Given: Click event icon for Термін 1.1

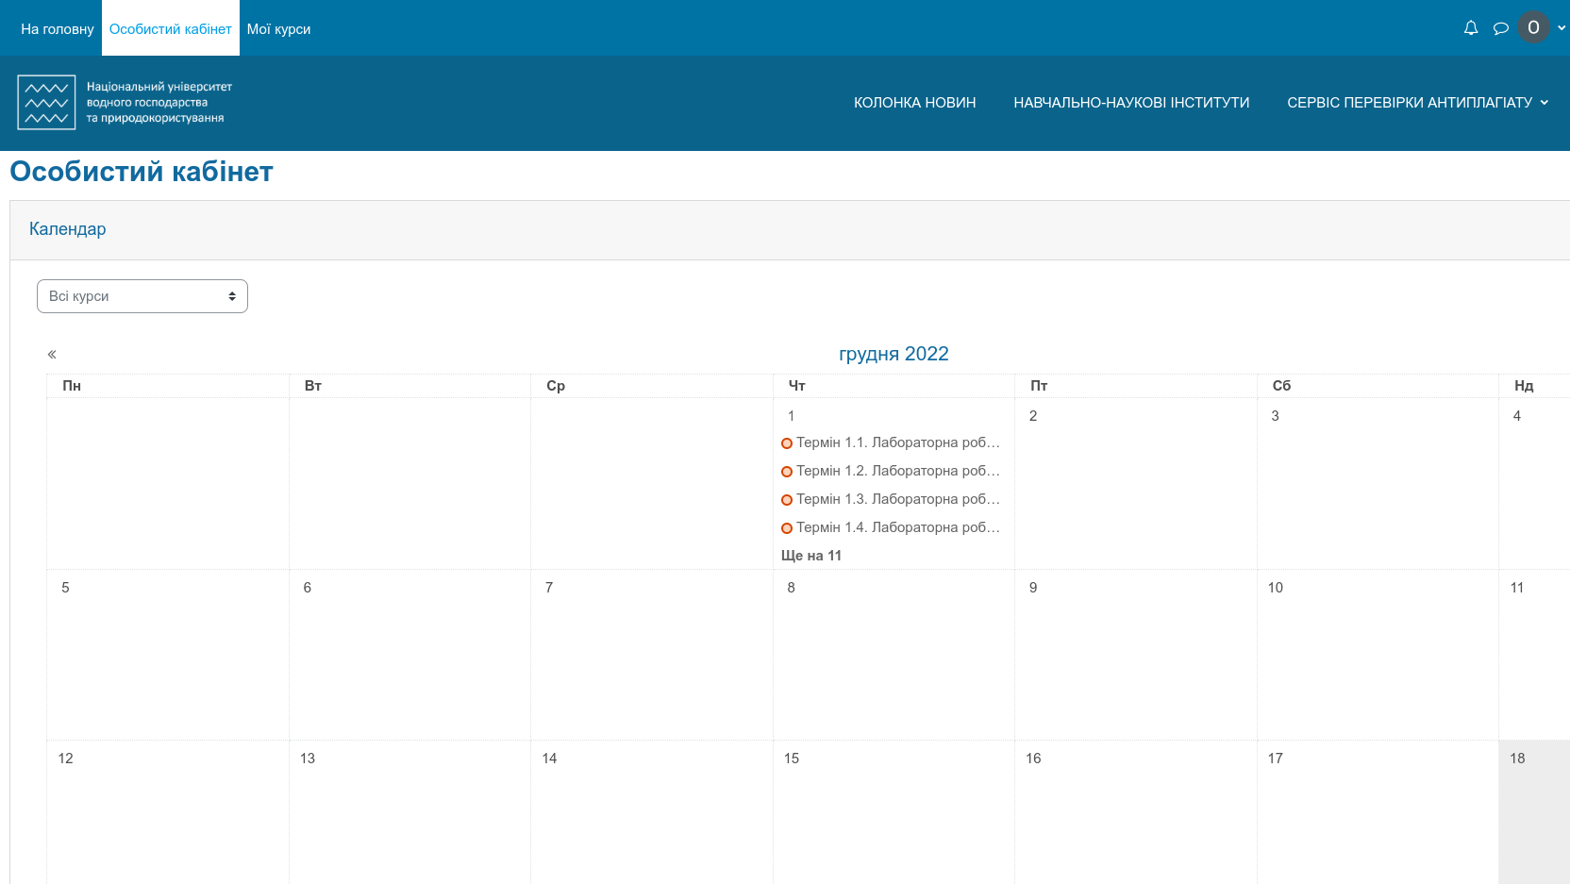Looking at the screenshot, I should (x=787, y=443).
